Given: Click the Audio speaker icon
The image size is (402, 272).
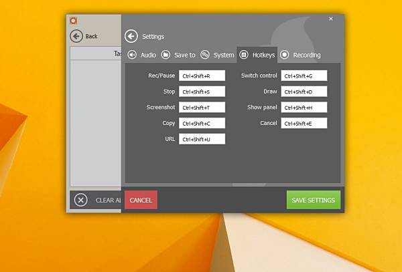Looking at the screenshot, I should 132,55.
